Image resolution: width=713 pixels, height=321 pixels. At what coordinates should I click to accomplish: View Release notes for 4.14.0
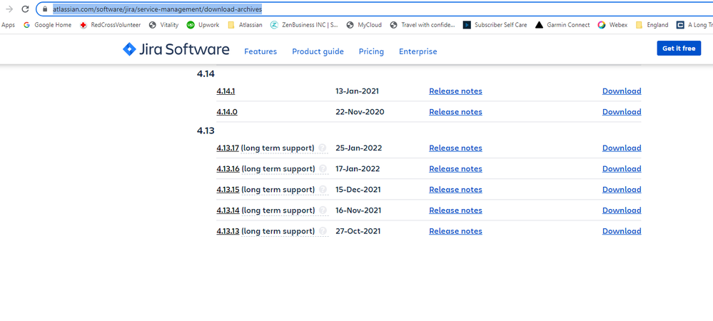tap(455, 112)
